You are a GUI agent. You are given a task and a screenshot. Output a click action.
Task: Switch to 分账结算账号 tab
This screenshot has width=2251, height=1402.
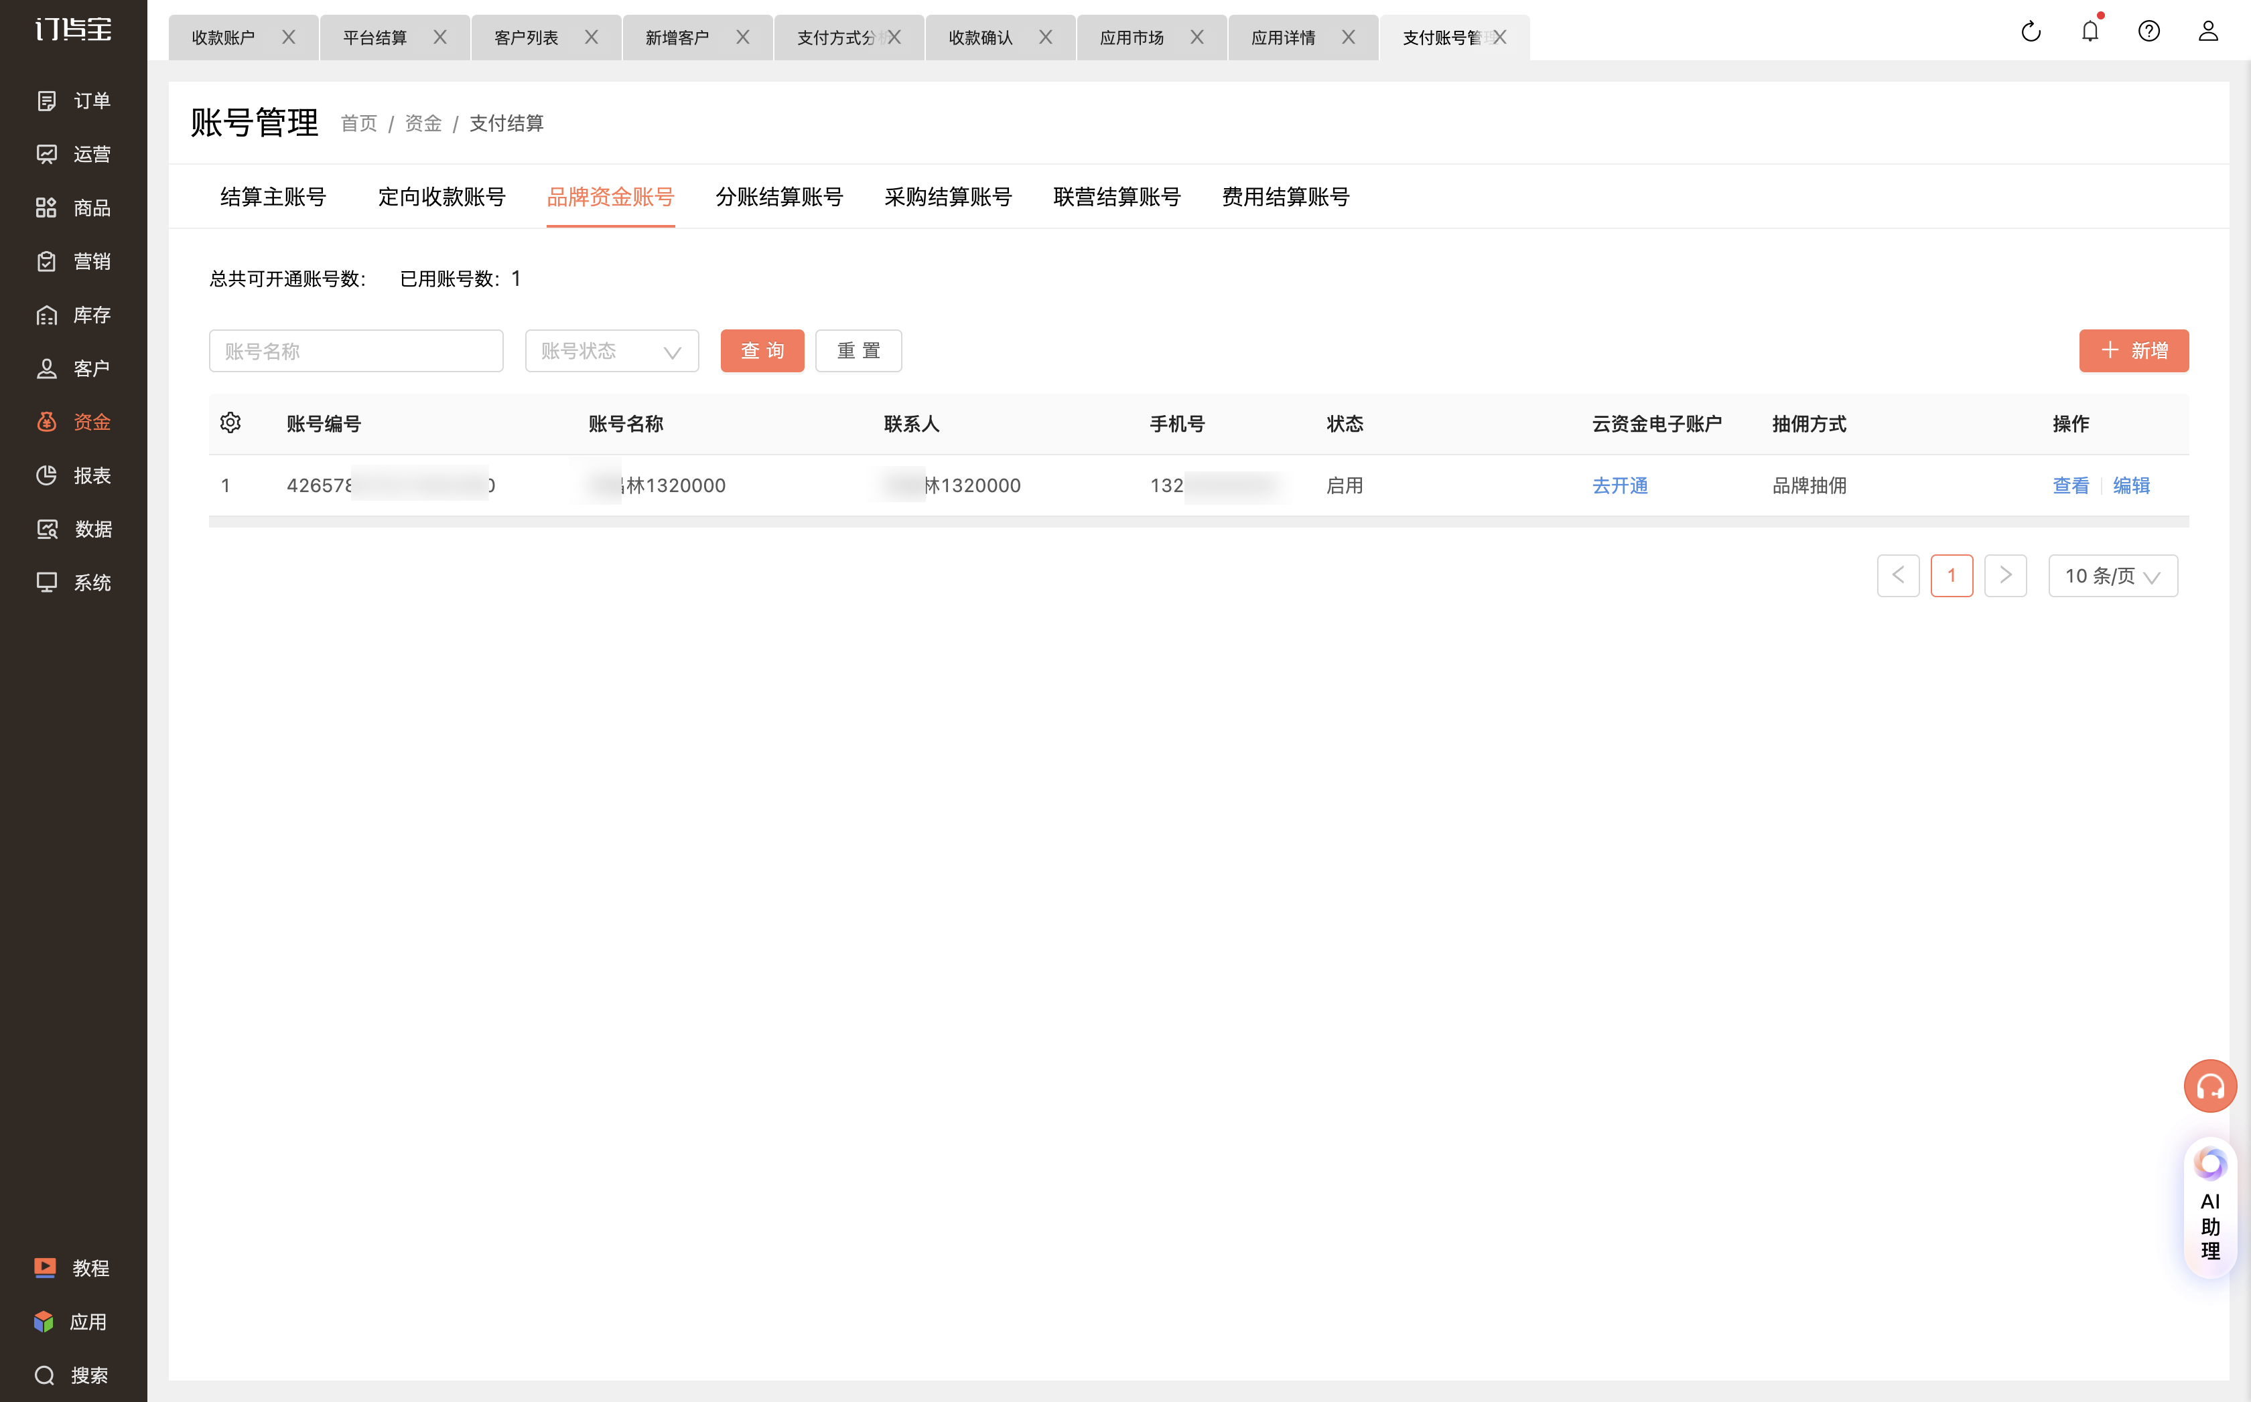[779, 197]
